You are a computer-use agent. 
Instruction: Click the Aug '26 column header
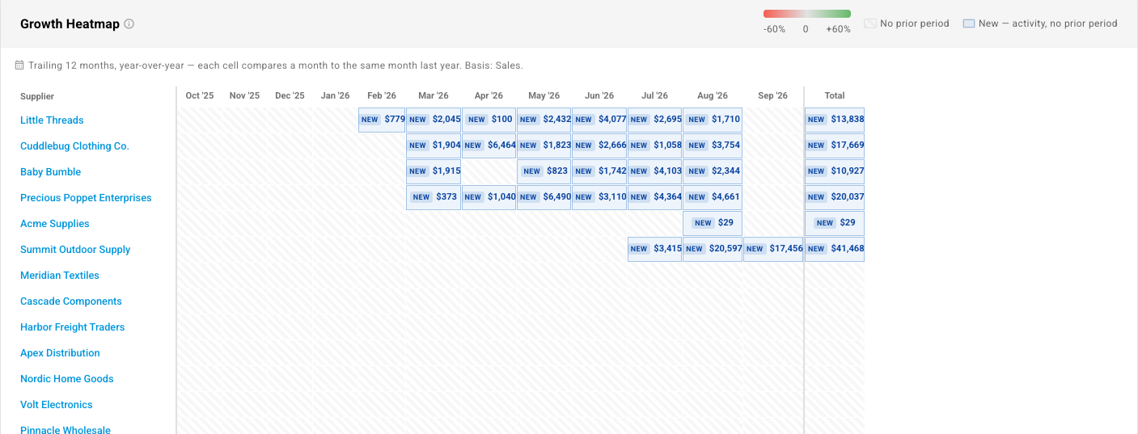point(713,95)
